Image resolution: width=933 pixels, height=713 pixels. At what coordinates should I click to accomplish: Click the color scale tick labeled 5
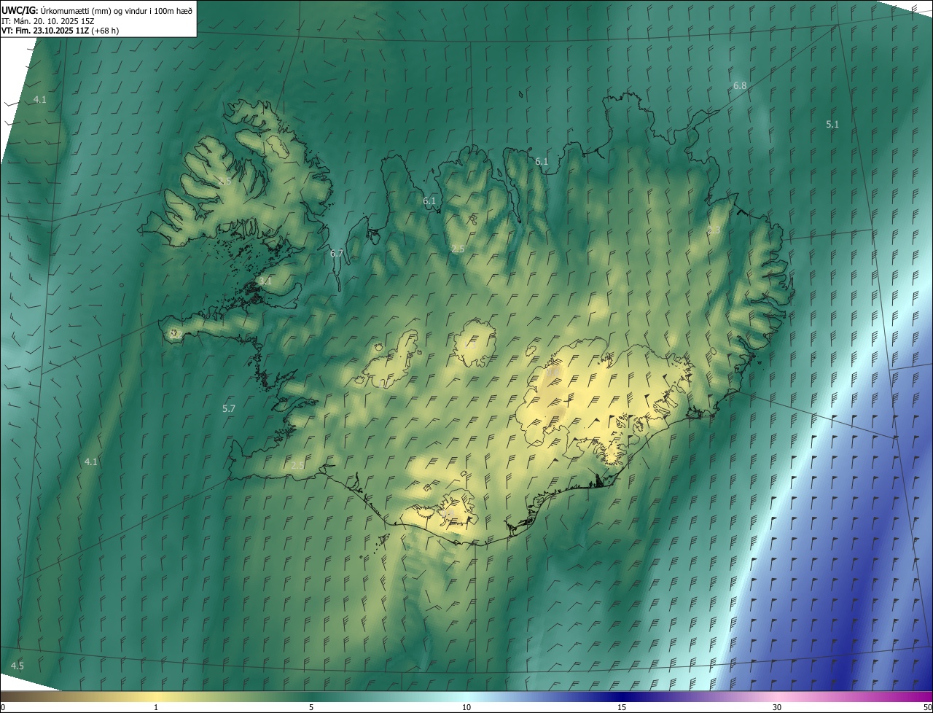point(311,707)
